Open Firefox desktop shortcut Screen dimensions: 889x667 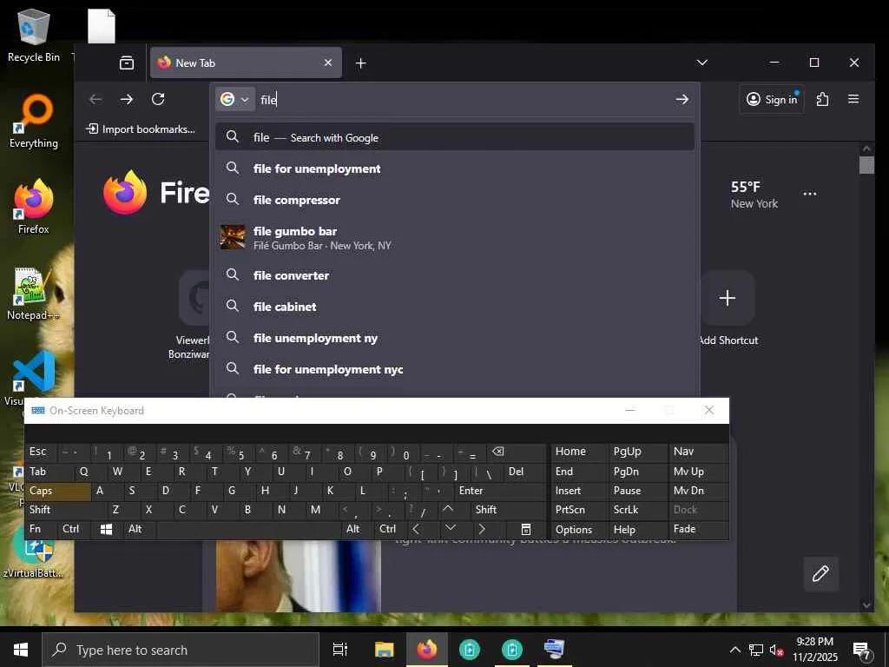click(x=34, y=207)
